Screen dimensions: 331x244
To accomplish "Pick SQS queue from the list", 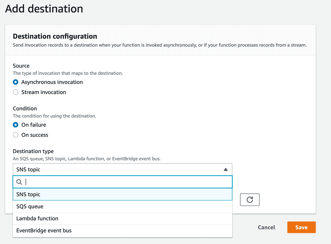I will coord(122,206).
